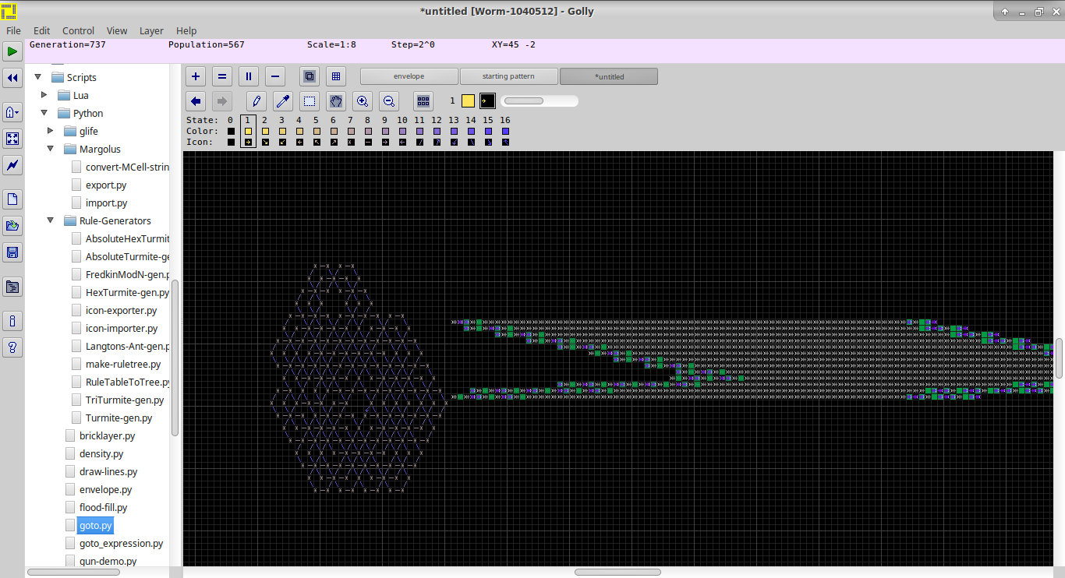Select the Pick eyedropper tool
Screen dimensions: 1065x578
(x=283, y=101)
